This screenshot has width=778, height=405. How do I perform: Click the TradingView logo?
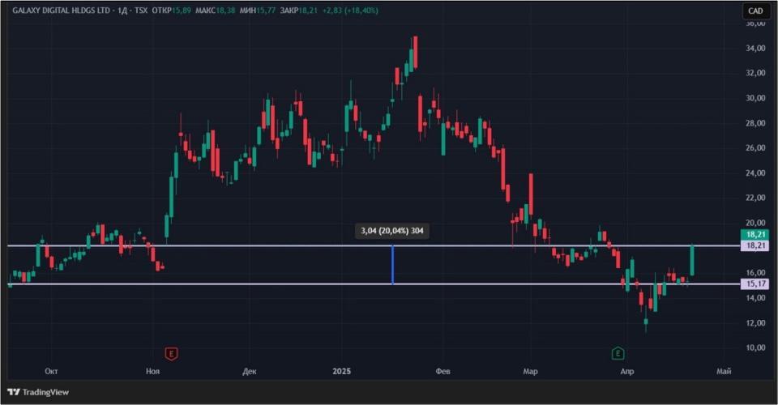(38, 392)
